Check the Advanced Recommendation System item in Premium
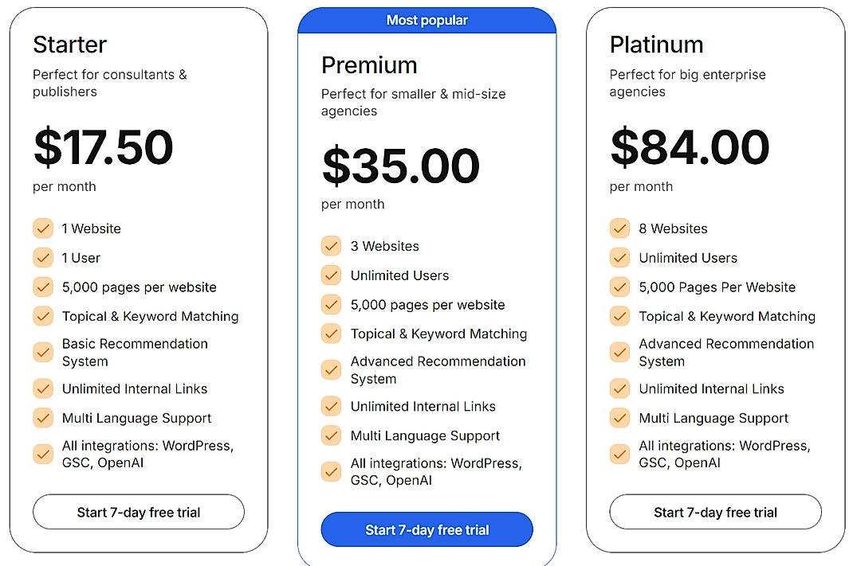The width and height of the screenshot is (853, 566). tap(332, 369)
